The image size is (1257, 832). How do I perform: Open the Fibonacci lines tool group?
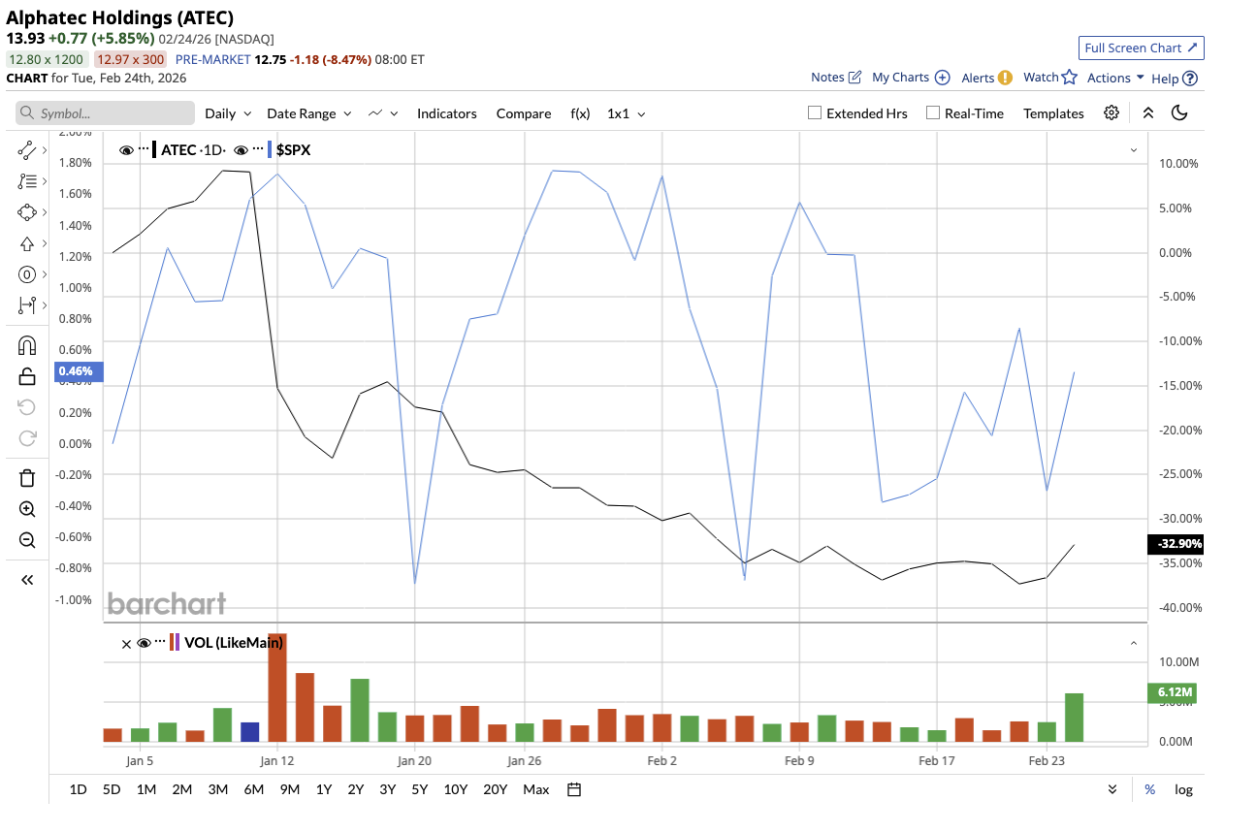click(x=27, y=181)
